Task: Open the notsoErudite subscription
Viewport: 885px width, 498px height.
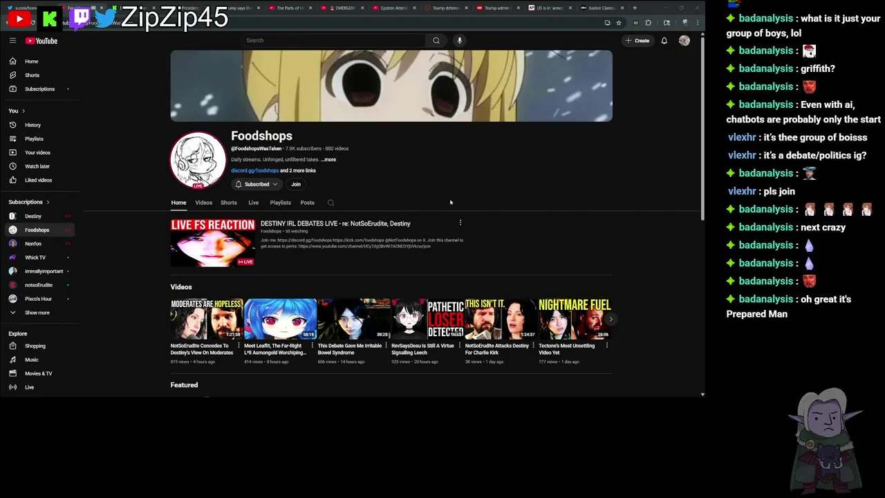Action: pos(40,285)
